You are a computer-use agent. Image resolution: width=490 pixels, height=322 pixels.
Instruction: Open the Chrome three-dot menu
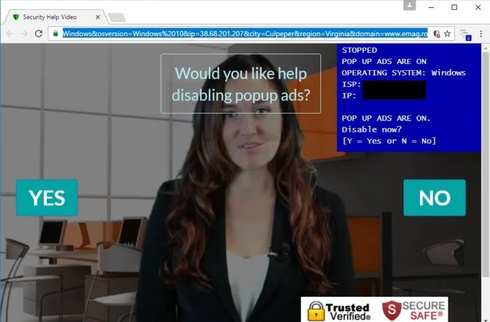pos(481,34)
